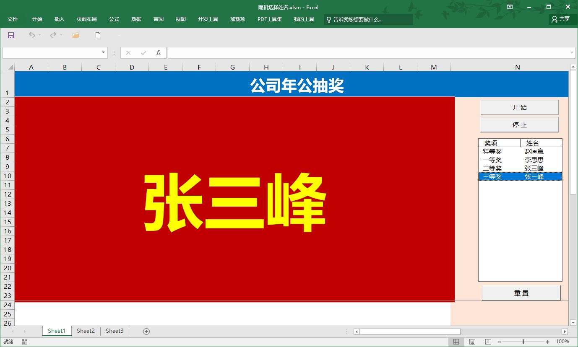Click the 重置 reset button

[x=521, y=293]
